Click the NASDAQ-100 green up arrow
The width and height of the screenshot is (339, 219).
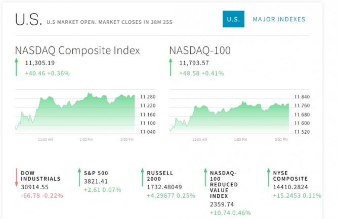click(171, 67)
